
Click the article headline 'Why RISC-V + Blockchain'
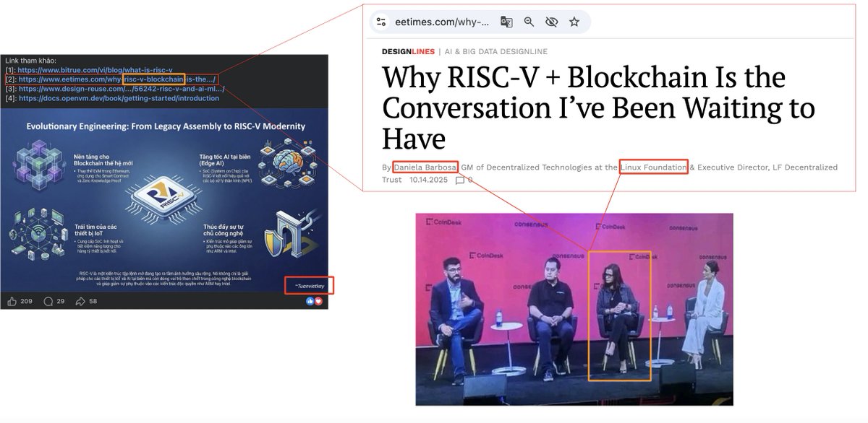(598, 108)
